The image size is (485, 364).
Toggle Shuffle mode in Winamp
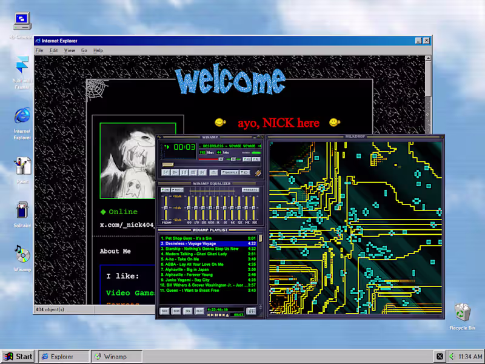[230, 173]
